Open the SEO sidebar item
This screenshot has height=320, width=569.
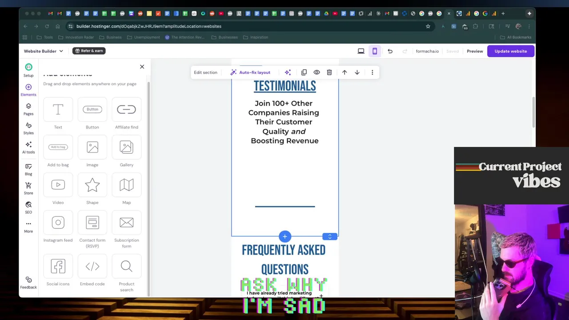click(x=28, y=207)
